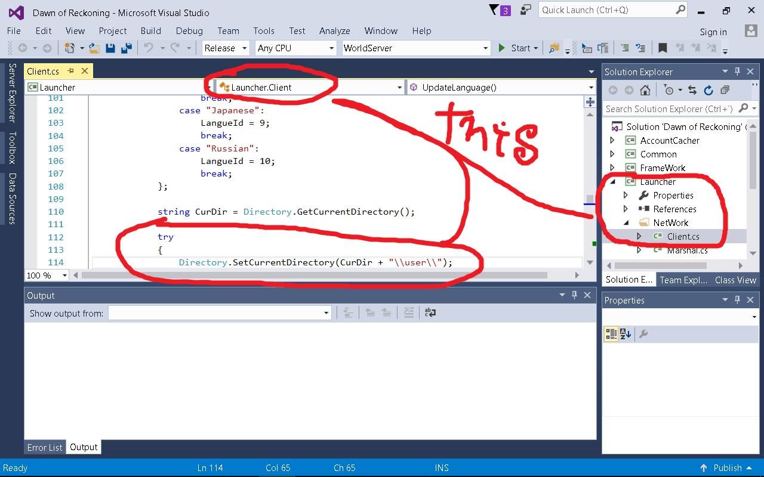This screenshot has width=764, height=477.
Task: Switch to the Team Explorer tab
Action: coord(683,280)
